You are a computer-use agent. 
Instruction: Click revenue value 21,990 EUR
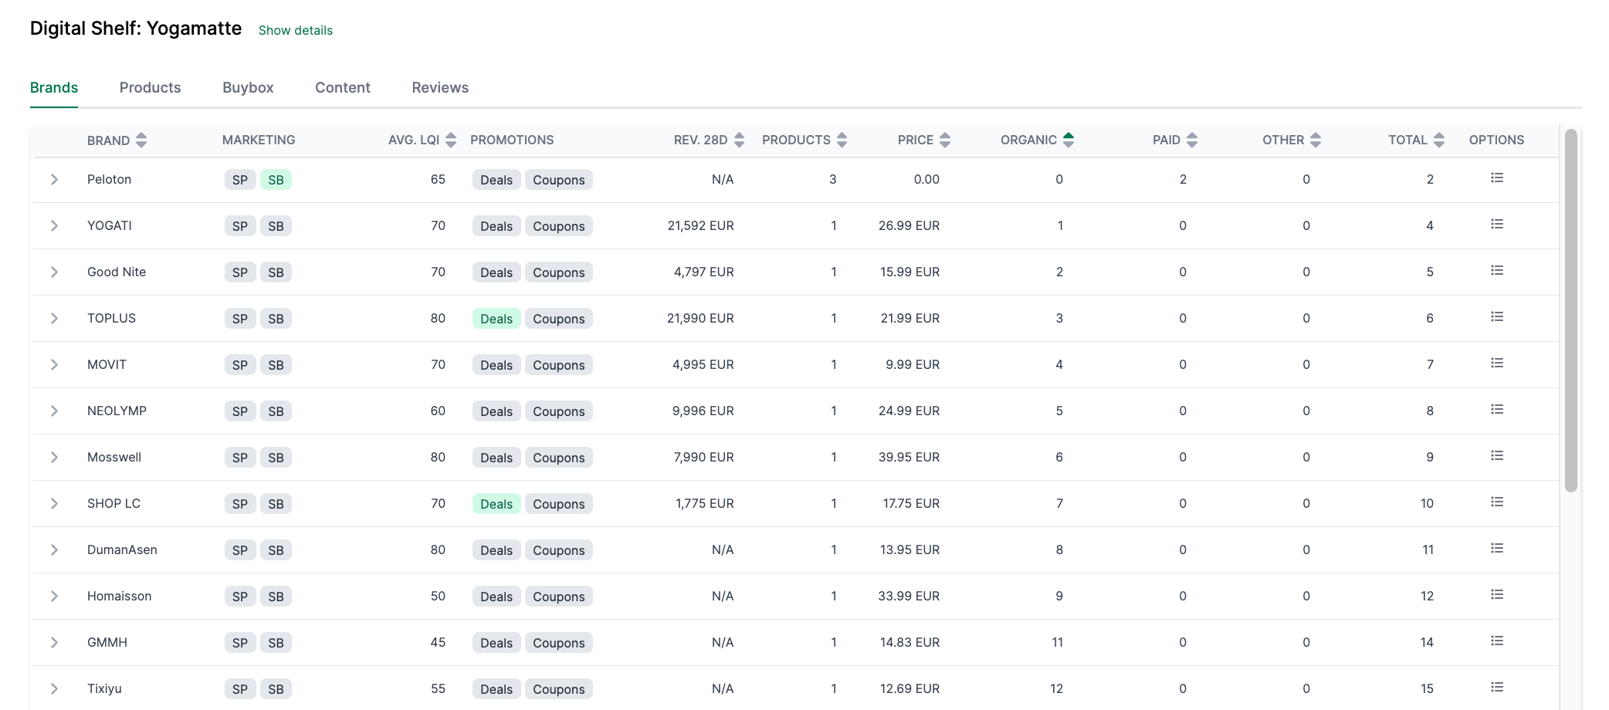[700, 318]
